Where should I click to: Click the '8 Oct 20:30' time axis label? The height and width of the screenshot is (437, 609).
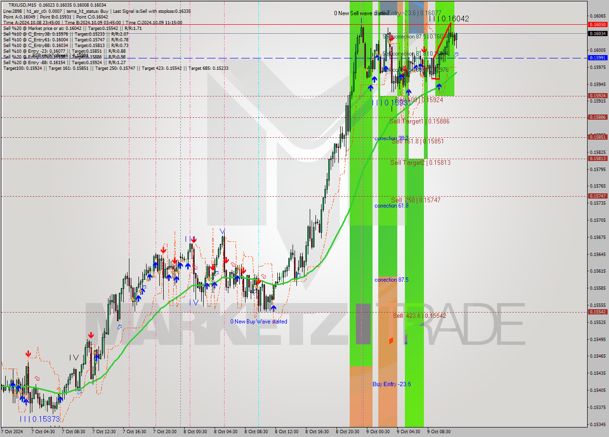click(x=348, y=432)
